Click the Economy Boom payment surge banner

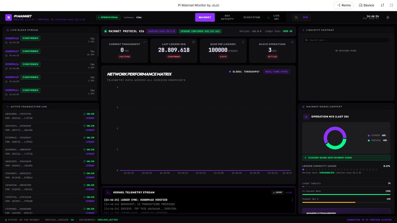[346, 158]
